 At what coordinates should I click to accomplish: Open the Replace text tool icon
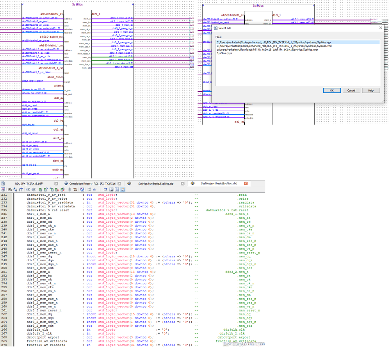click(16, 190)
